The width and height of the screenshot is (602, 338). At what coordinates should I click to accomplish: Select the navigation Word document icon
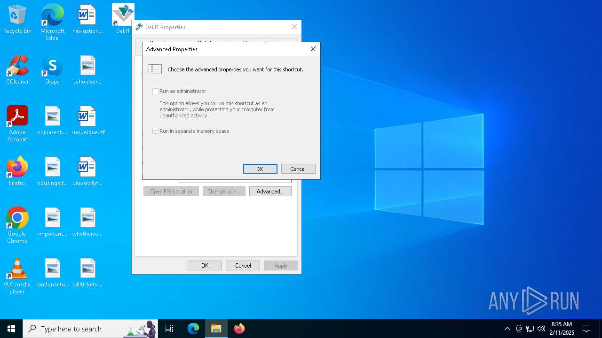[87, 20]
